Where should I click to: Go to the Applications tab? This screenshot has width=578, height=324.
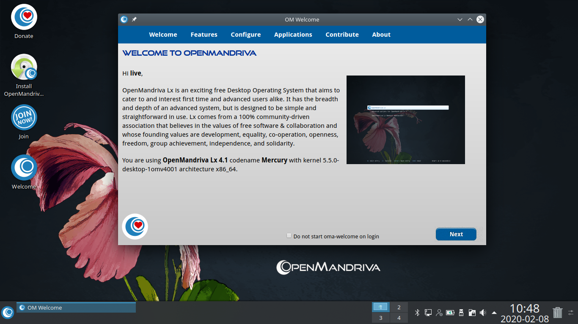tap(293, 35)
